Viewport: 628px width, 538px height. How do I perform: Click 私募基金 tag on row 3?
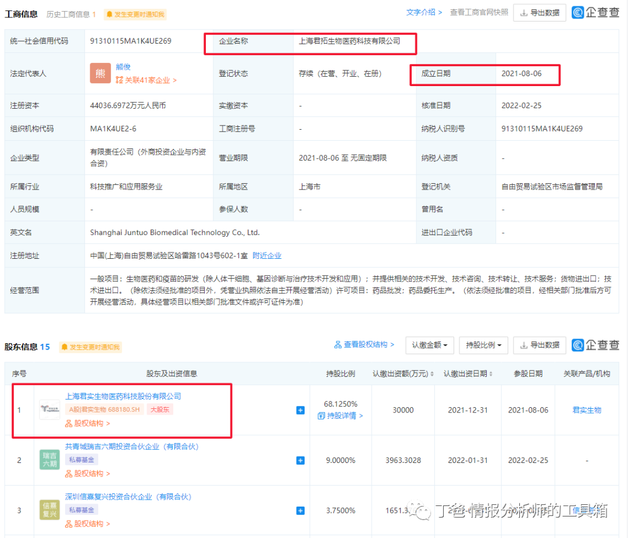point(82,510)
